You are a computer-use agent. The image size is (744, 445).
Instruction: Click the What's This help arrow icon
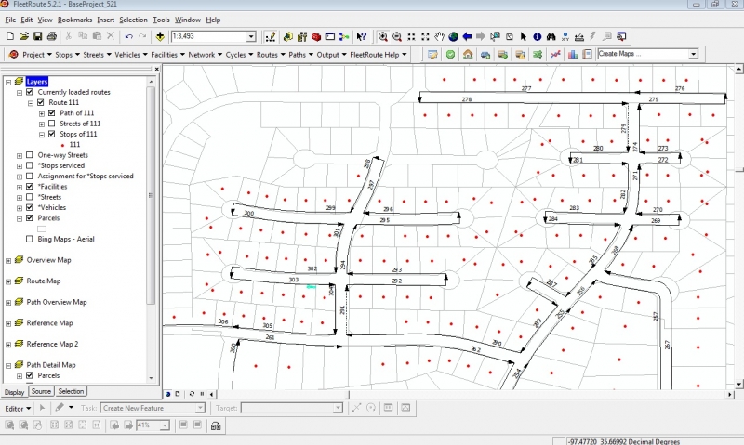click(361, 36)
